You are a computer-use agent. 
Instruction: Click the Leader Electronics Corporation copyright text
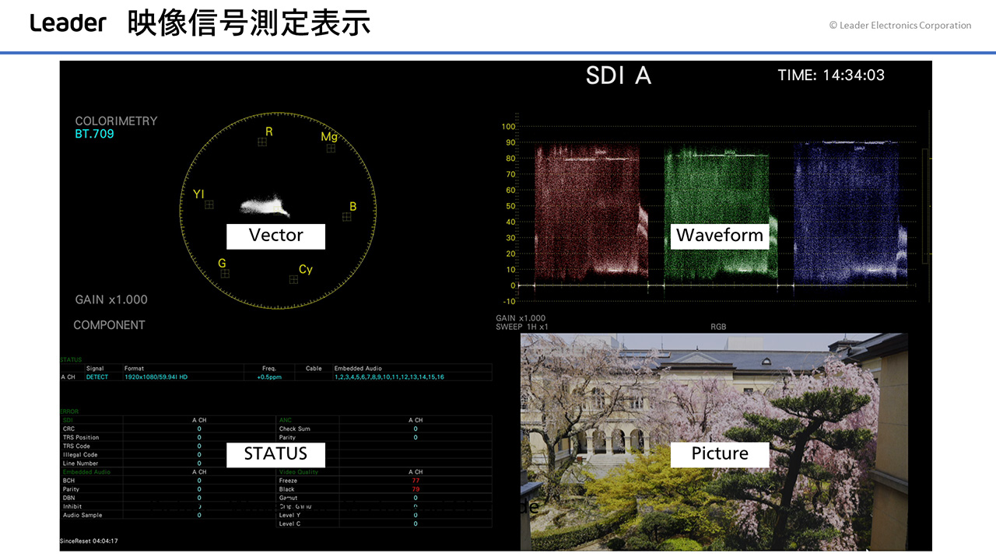(900, 26)
